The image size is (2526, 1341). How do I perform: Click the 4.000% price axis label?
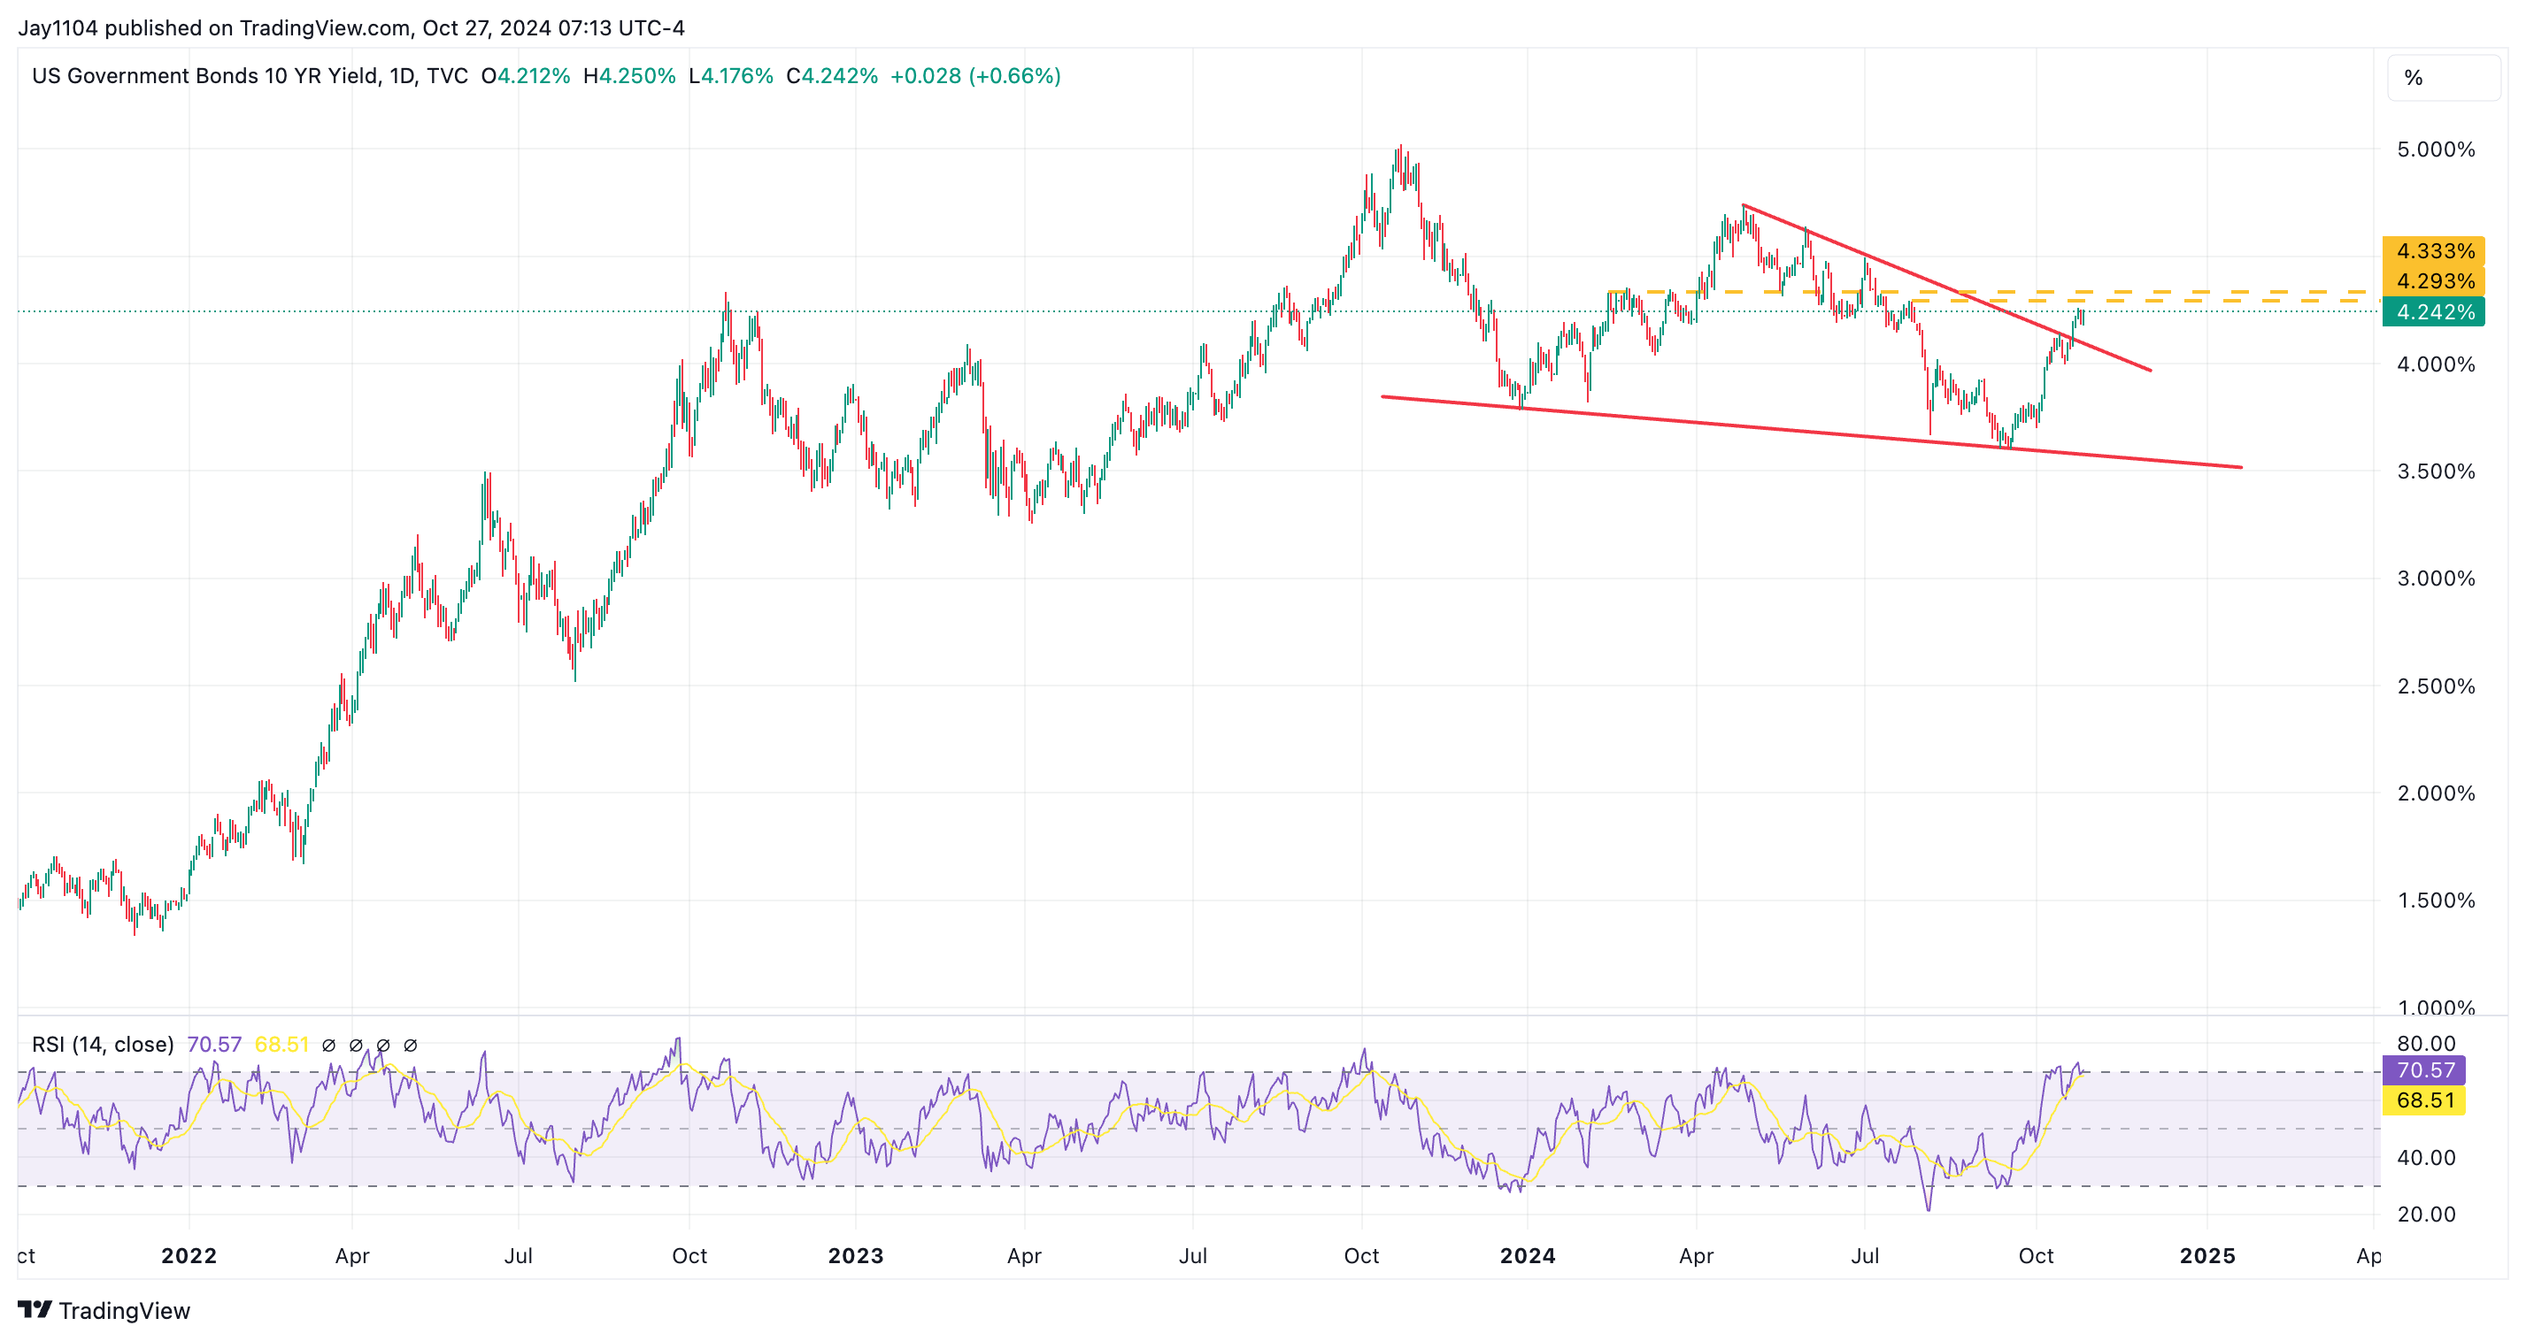pyautogui.click(x=2436, y=364)
